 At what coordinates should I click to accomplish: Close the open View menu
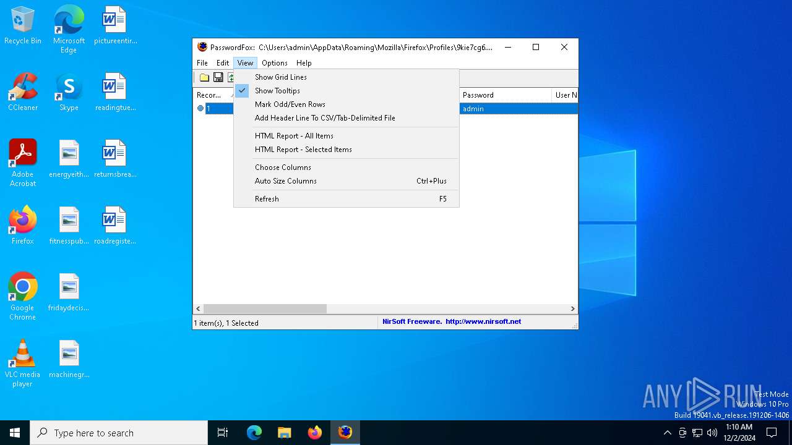[245, 63]
